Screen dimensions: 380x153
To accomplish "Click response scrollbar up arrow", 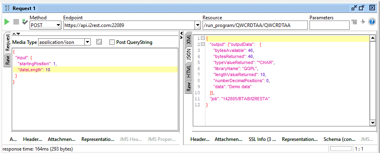I will [373, 39].
